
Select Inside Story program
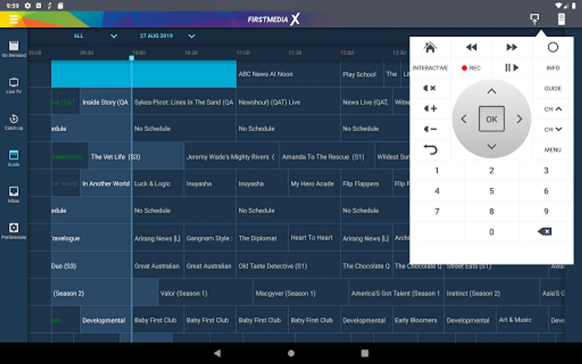tap(105, 102)
